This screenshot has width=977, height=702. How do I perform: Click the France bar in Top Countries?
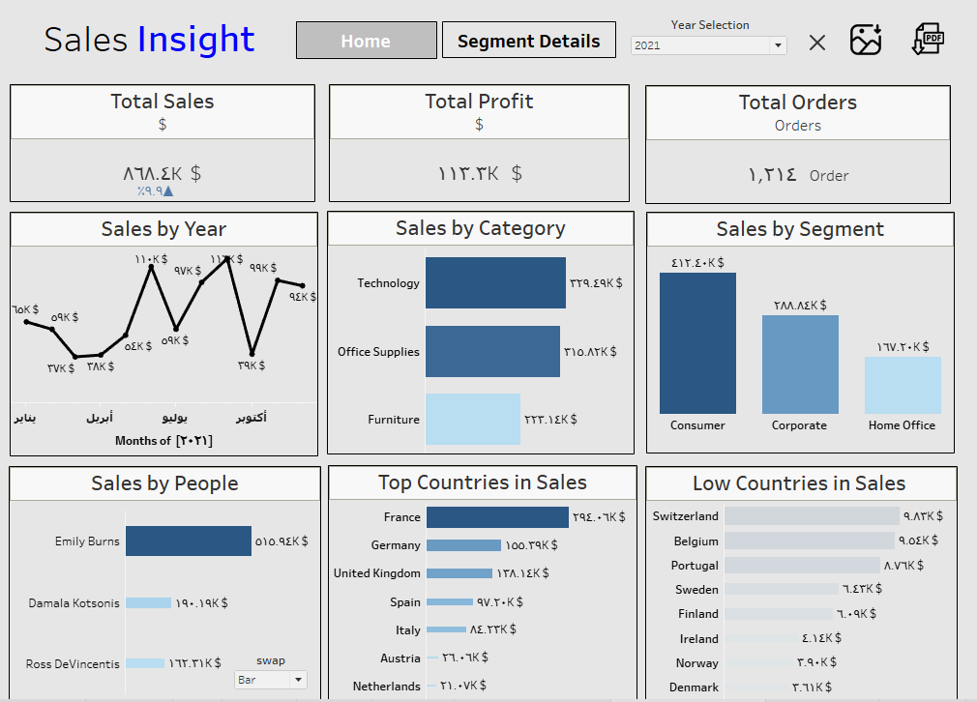(x=497, y=517)
